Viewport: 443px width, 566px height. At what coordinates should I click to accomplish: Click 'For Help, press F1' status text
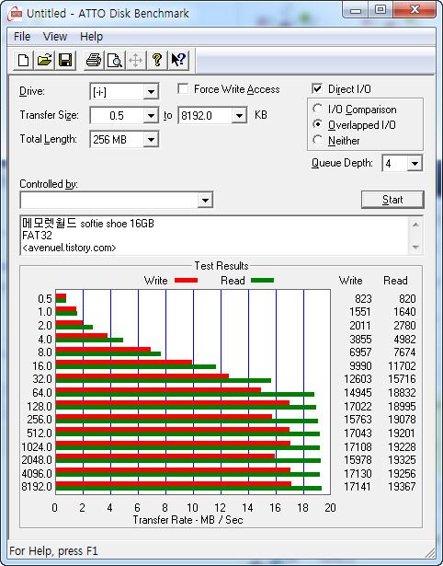(53, 551)
